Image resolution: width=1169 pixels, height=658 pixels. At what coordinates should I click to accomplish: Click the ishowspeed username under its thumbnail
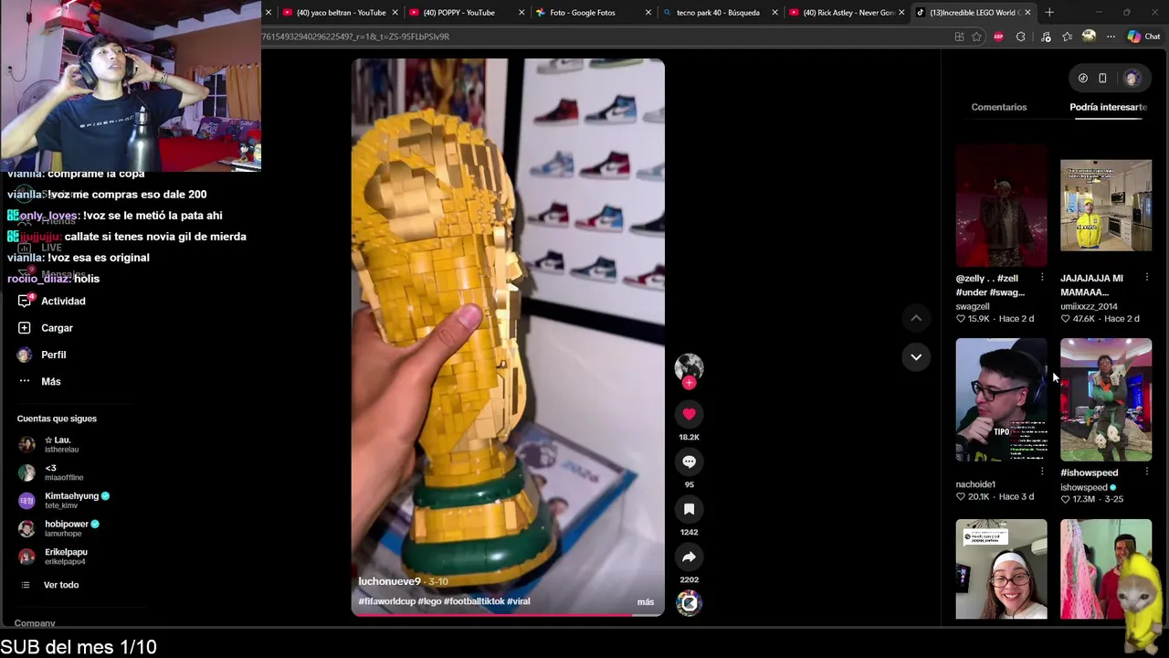pyautogui.click(x=1083, y=487)
